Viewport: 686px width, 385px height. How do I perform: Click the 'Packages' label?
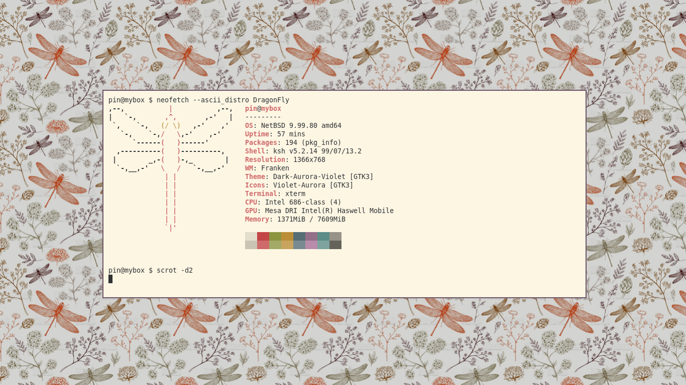(x=261, y=143)
